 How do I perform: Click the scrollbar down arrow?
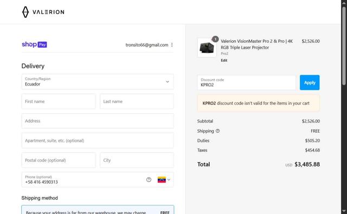[x=344, y=211]
